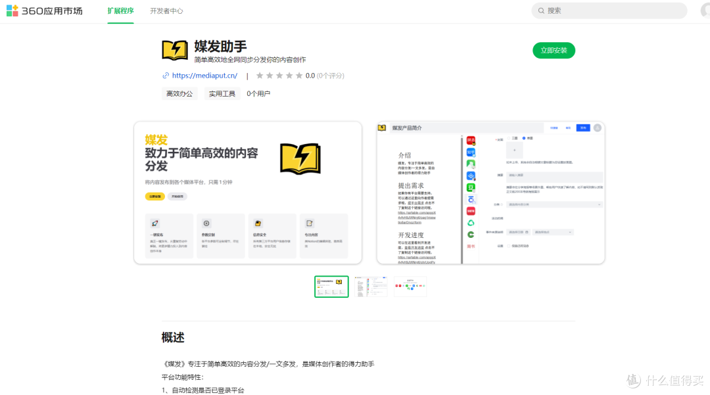
Task: Click the 信息安全 icon
Action: tap(258, 223)
